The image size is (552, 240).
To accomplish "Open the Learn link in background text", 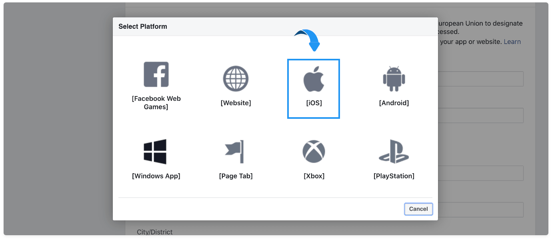I will coord(512,42).
